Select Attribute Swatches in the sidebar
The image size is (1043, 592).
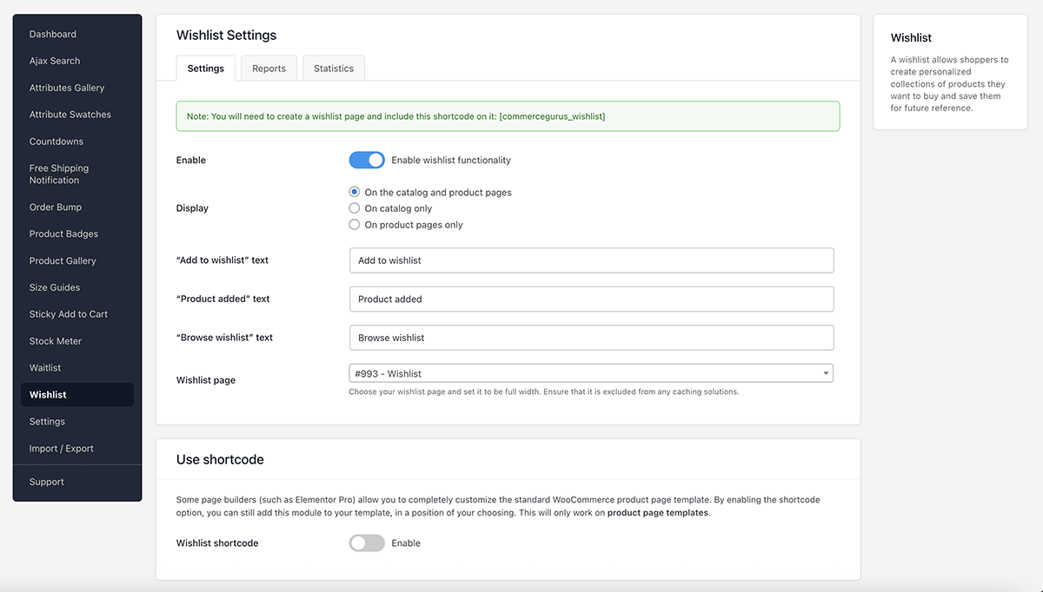[70, 114]
